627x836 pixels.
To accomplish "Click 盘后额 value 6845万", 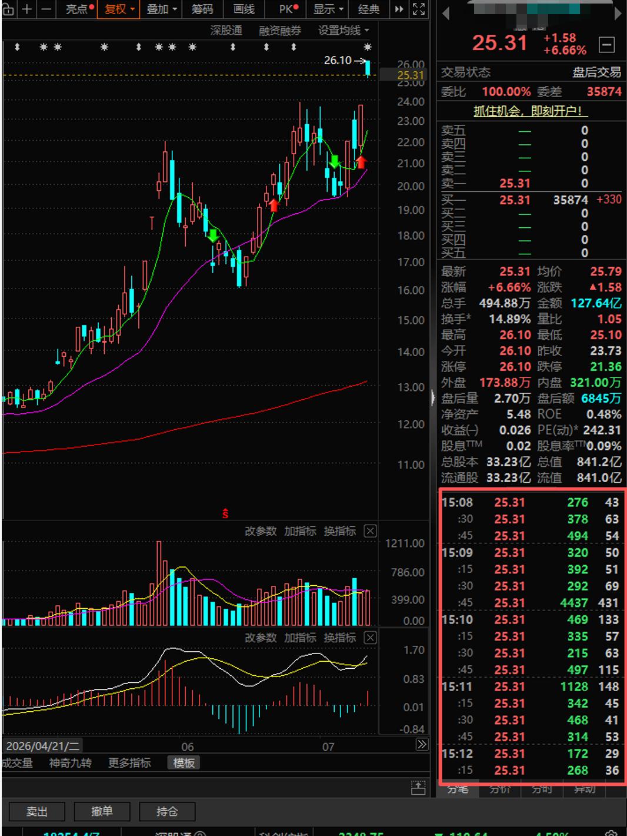I will coord(601,399).
